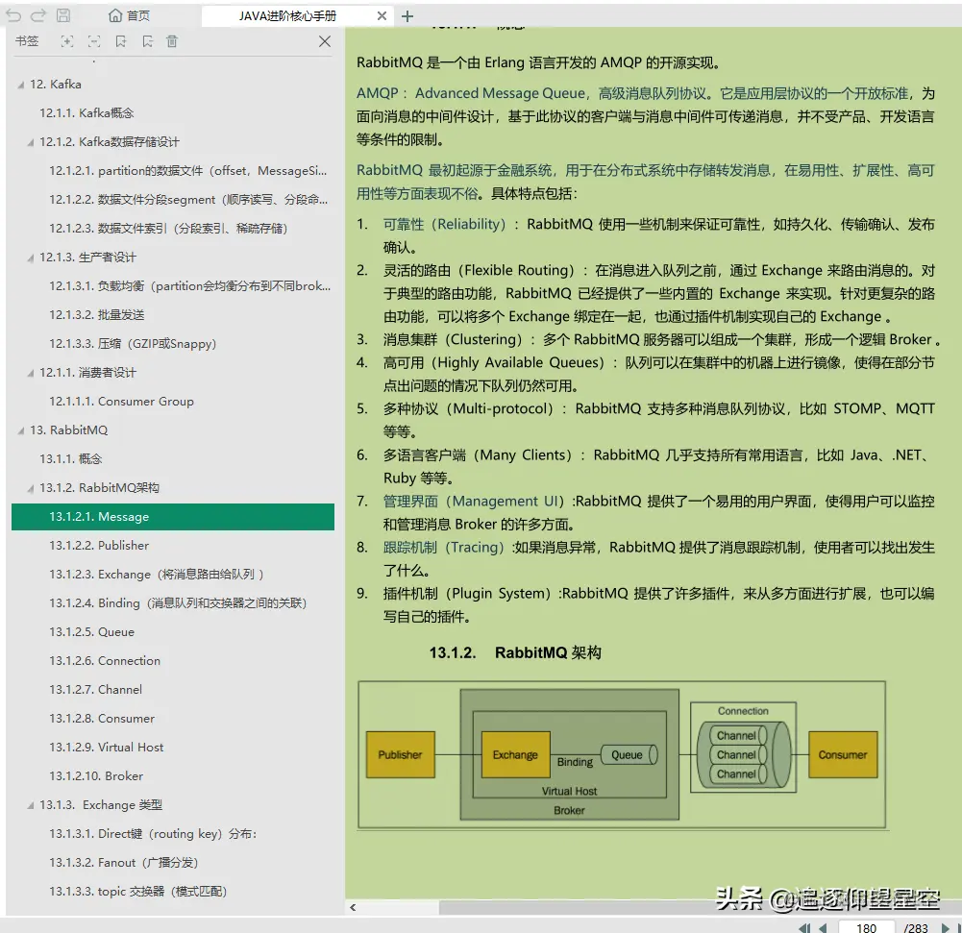Image resolution: width=962 pixels, height=933 pixels.
Task: Open bookmark 12.1.2.1. partition的数据文件
Action: coord(187,170)
